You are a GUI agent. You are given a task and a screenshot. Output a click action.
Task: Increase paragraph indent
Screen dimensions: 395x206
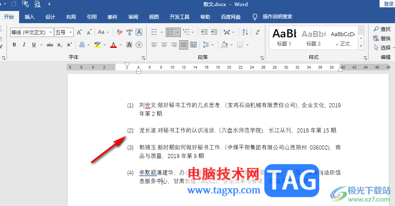pyautogui.click(x=214, y=32)
